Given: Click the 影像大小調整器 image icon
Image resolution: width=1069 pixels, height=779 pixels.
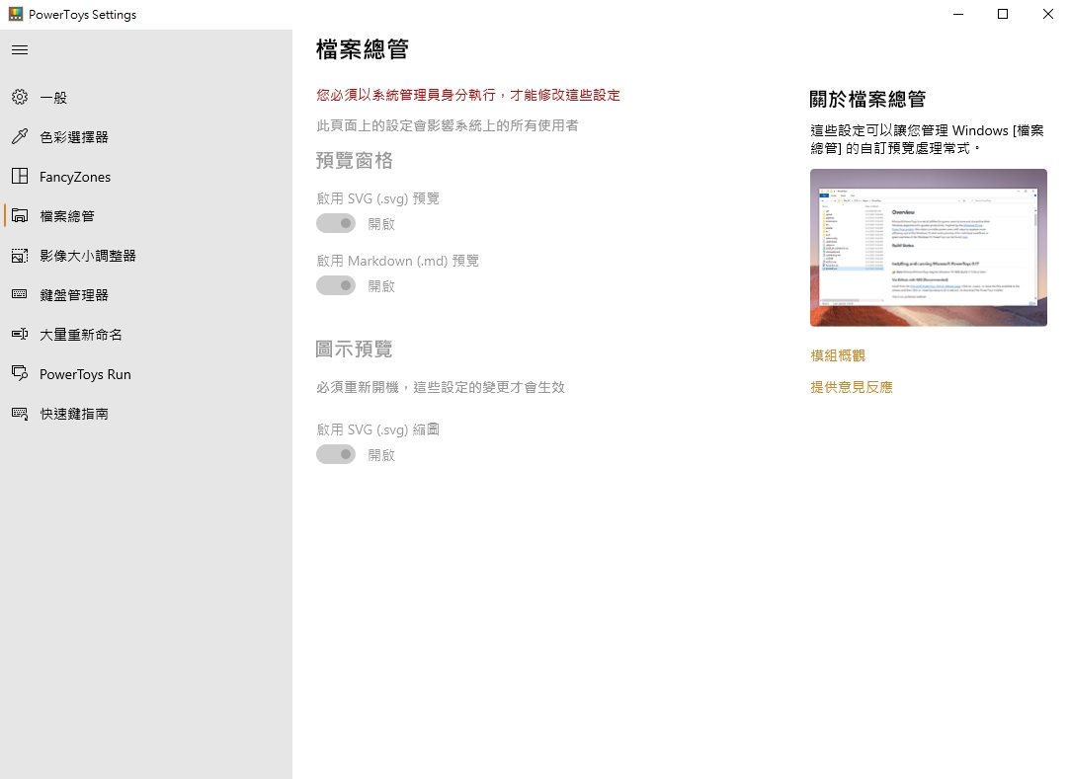Looking at the screenshot, I should click(x=20, y=256).
